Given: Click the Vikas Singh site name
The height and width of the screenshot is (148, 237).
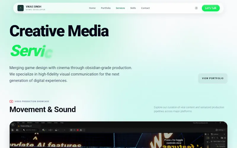Looking at the screenshot, I should pyautogui.click(x=33, y=7).
